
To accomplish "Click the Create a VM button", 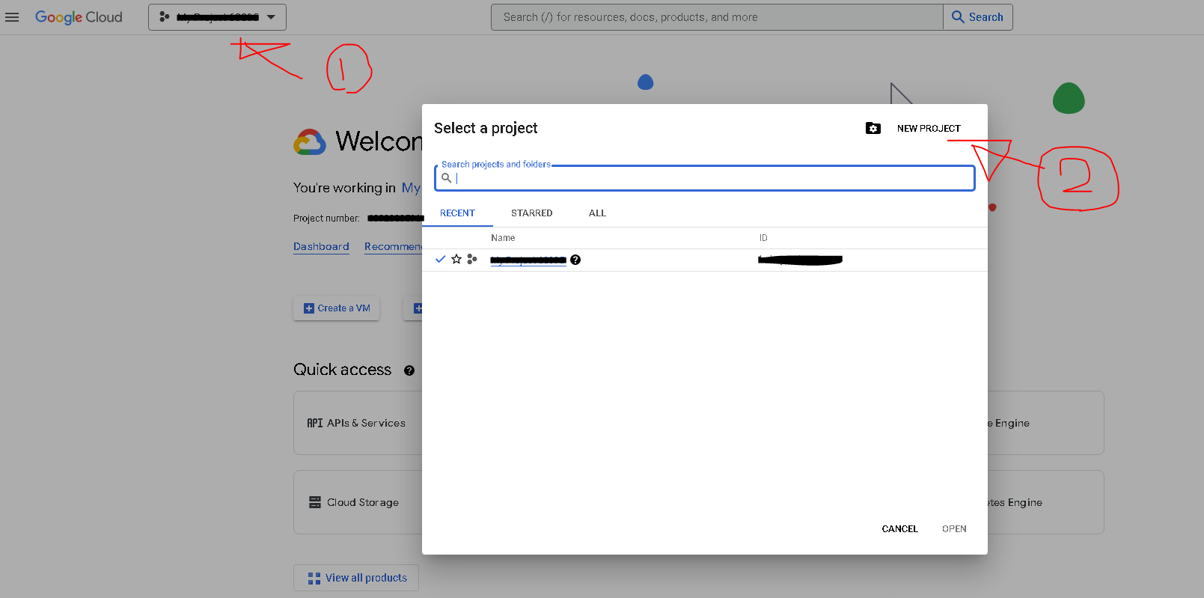I will click(337, 308).
